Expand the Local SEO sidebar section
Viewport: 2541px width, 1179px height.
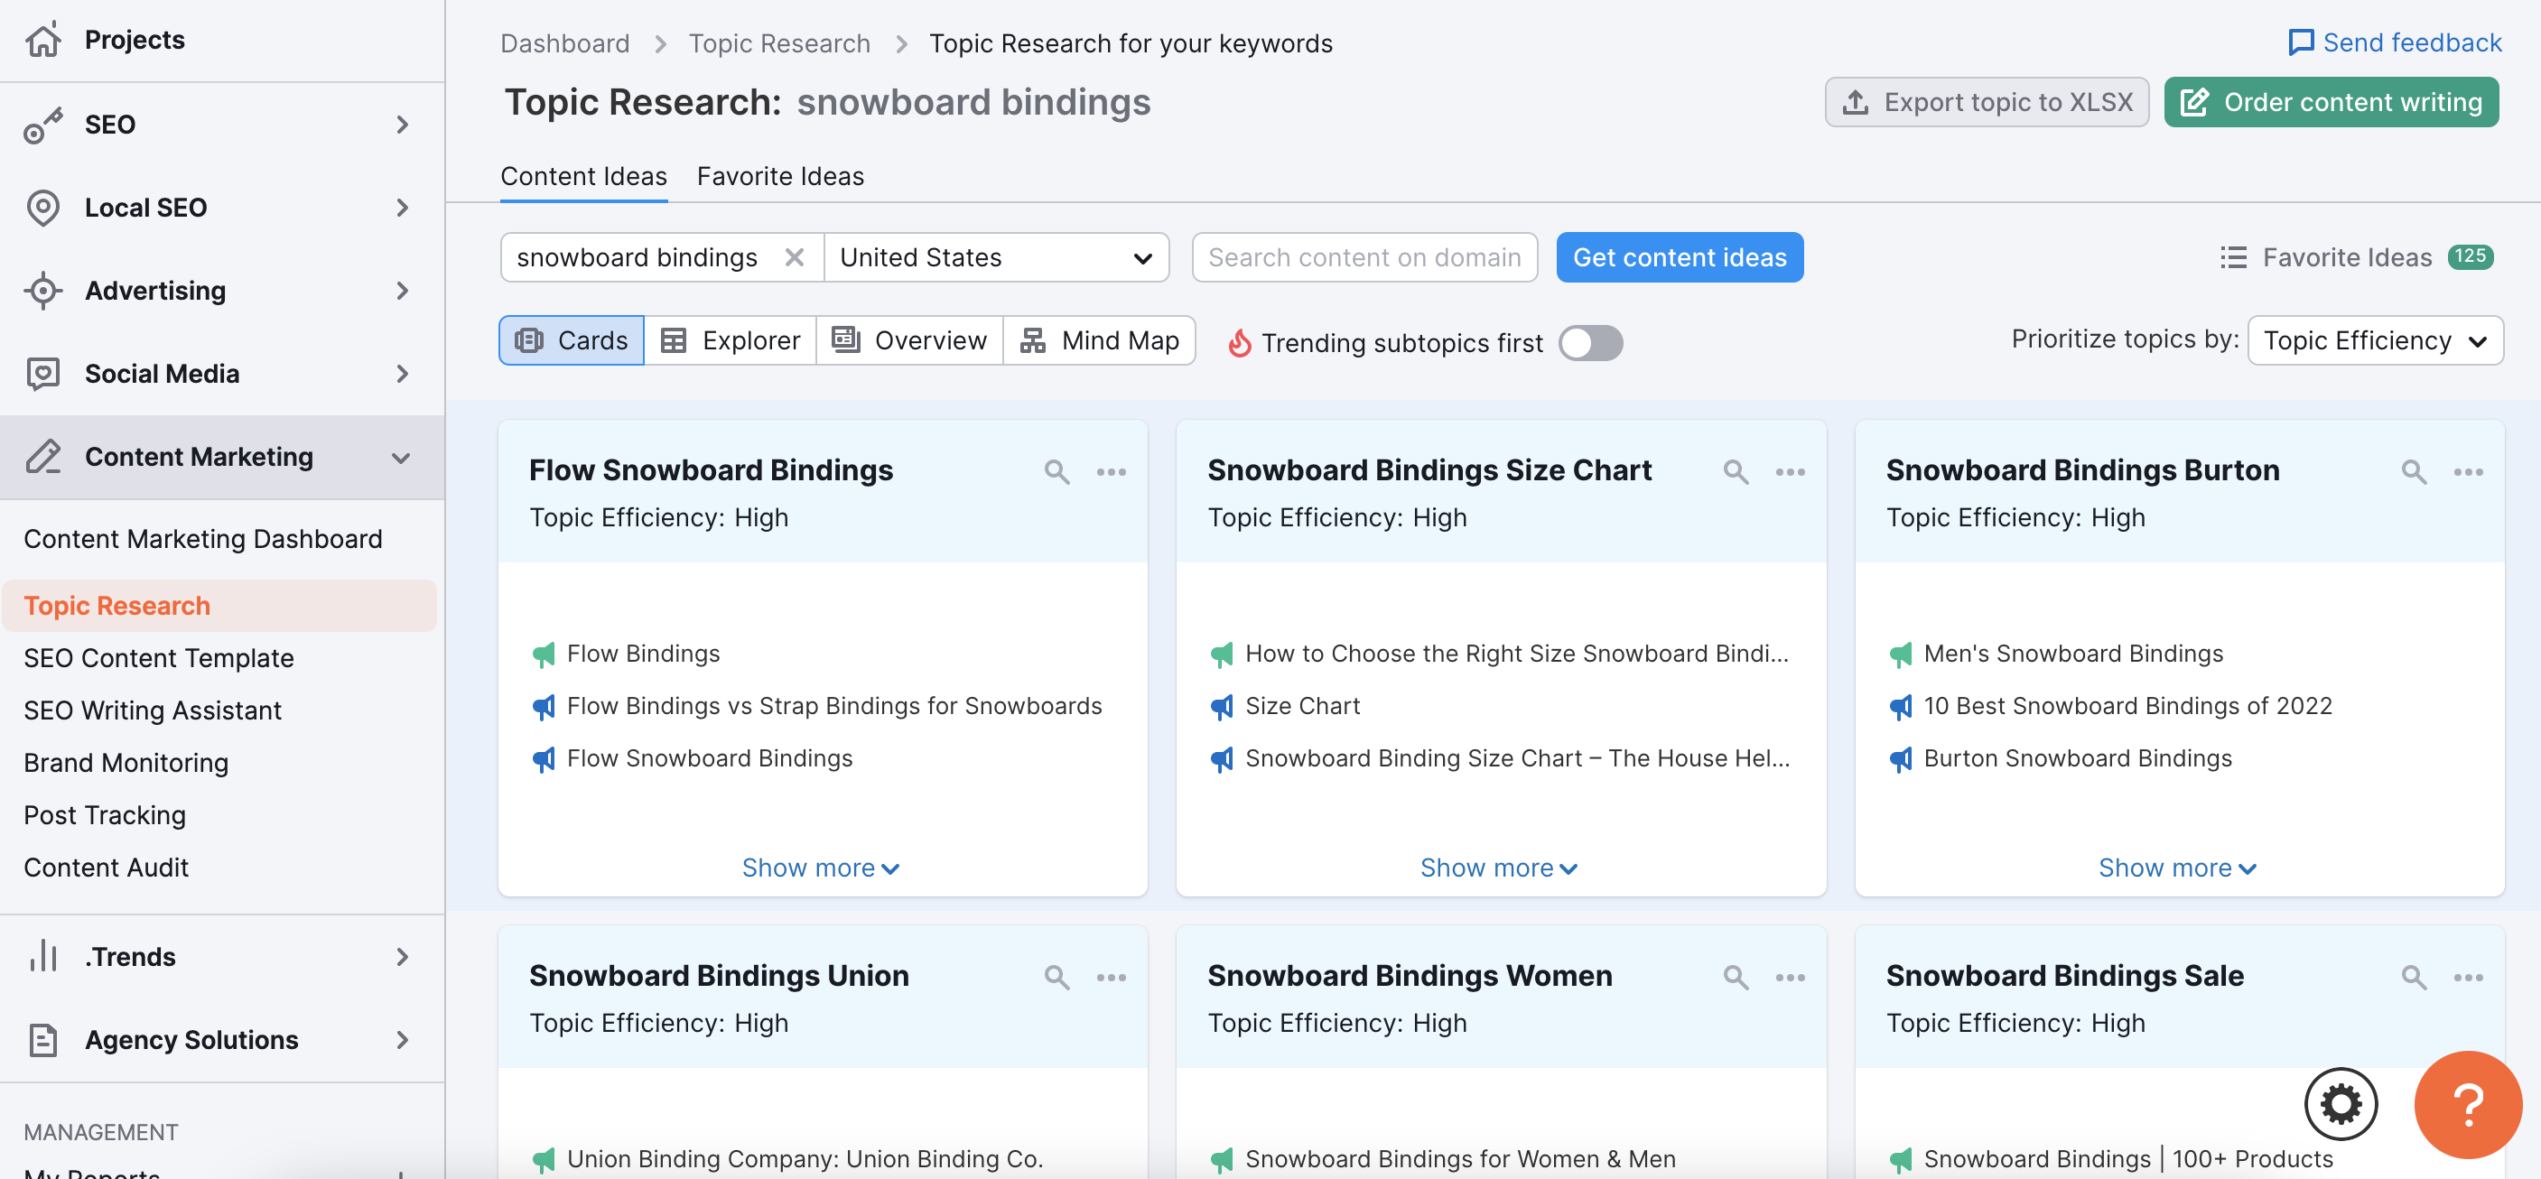coord(402,207)
